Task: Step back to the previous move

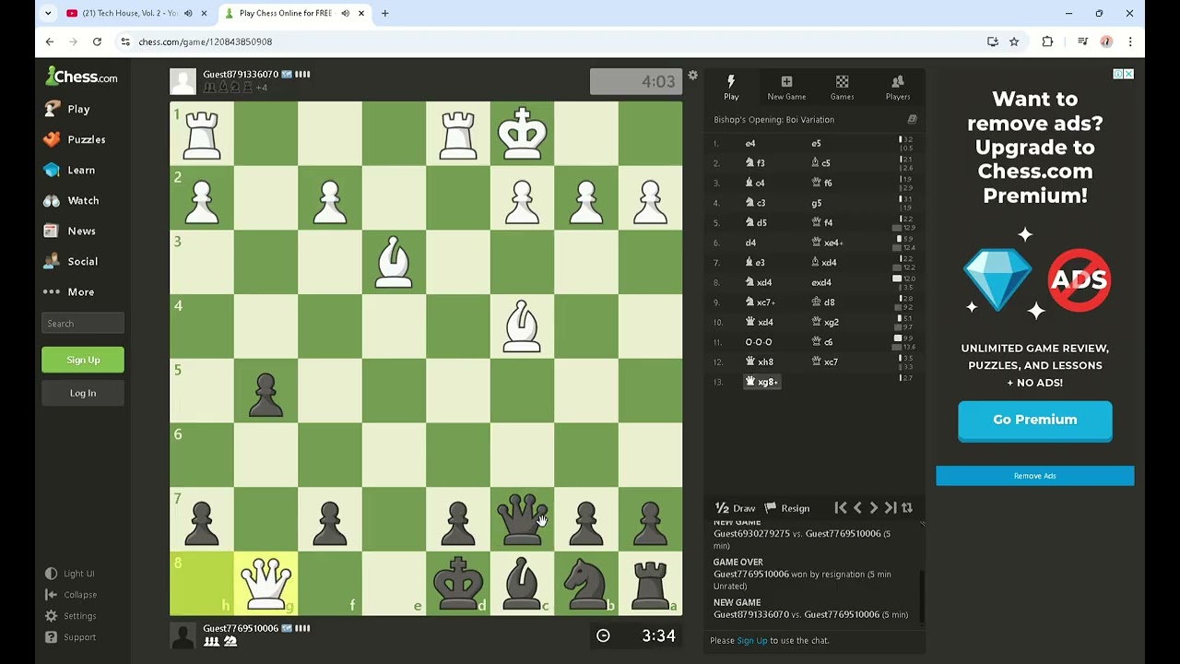Action: (857, 508)
